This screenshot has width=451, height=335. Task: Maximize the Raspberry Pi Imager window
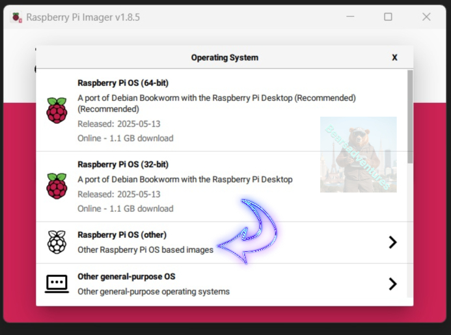(388, 17)
